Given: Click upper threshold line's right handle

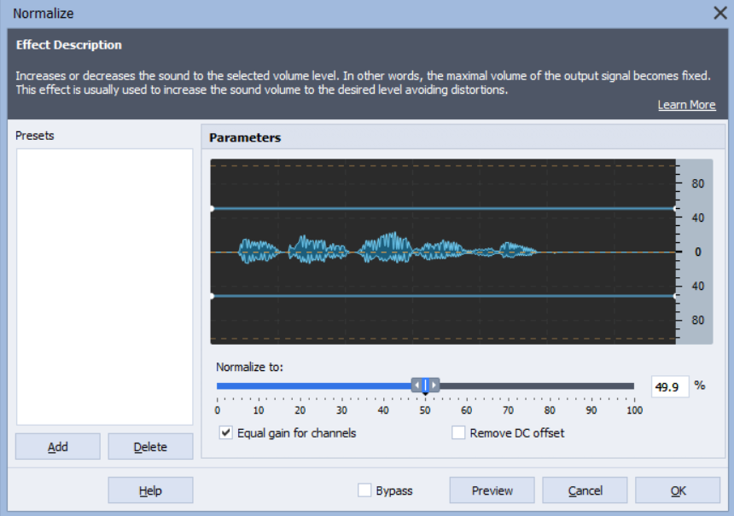Looking at the screenshot, I should [x=675, y=209].
